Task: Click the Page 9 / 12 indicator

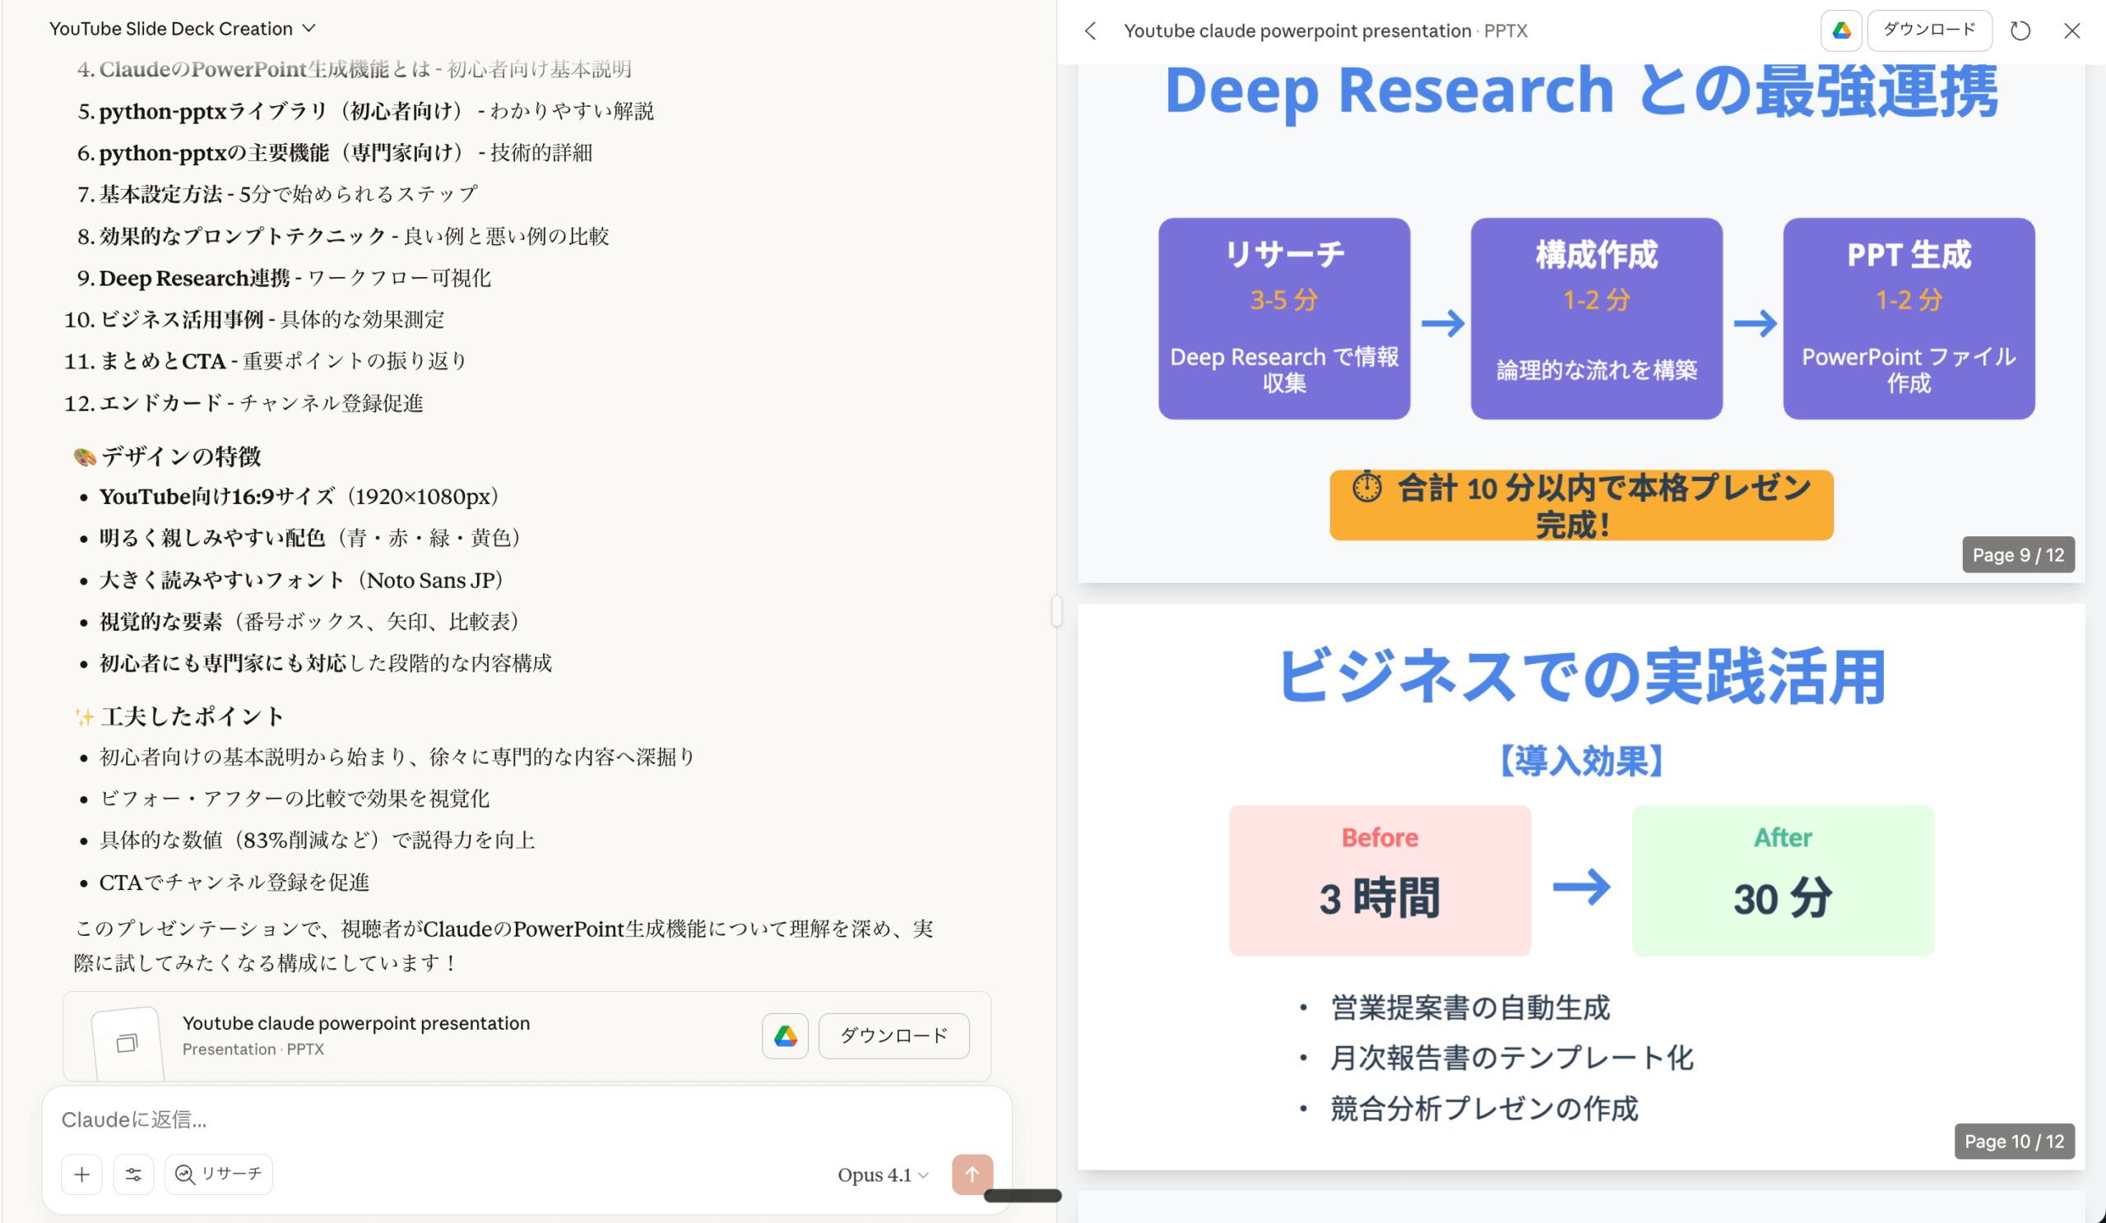Action: [2017, 554]
